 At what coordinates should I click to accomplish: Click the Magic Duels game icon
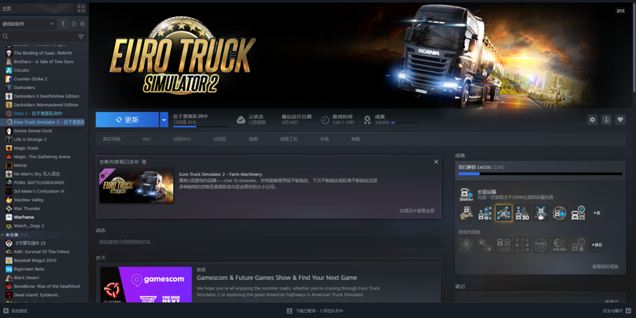(x=9, y=148)
